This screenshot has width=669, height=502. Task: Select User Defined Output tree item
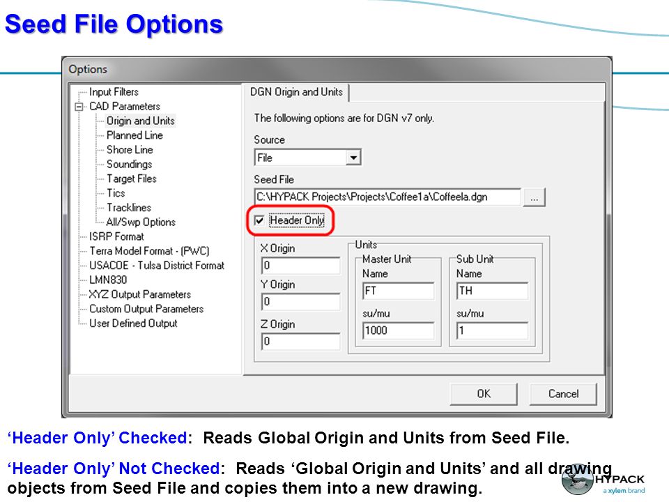click(x=133, y=324)
